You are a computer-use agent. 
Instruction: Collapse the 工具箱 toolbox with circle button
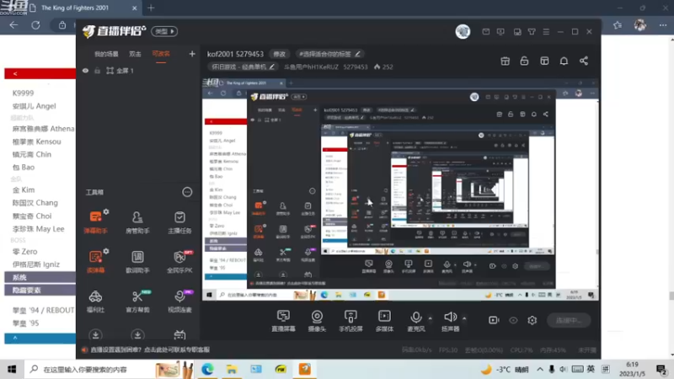click(x=187, y=192)
